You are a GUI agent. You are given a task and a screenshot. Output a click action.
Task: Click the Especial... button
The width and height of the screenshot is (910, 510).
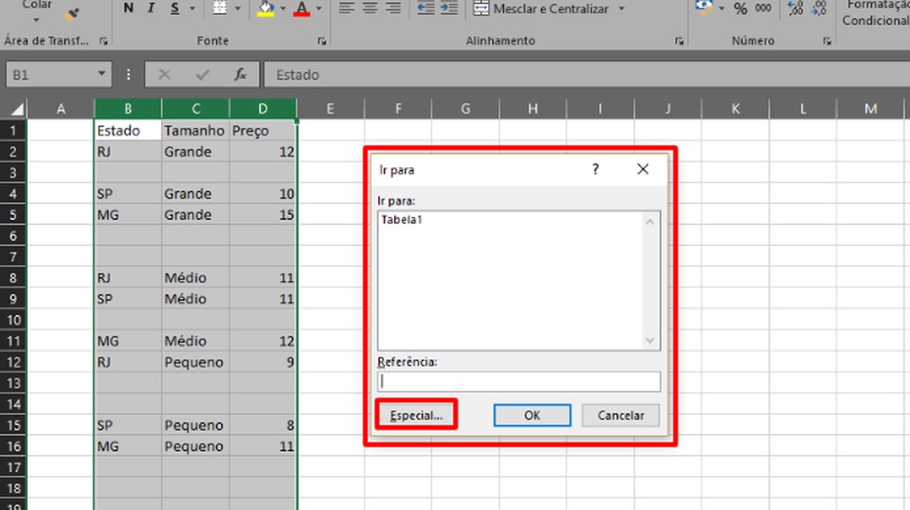(416, 415)
